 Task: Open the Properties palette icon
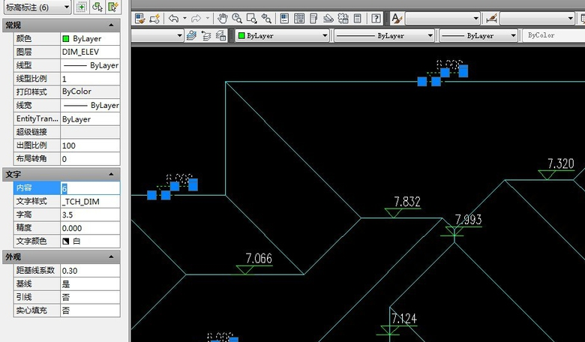tap(284, 18)
